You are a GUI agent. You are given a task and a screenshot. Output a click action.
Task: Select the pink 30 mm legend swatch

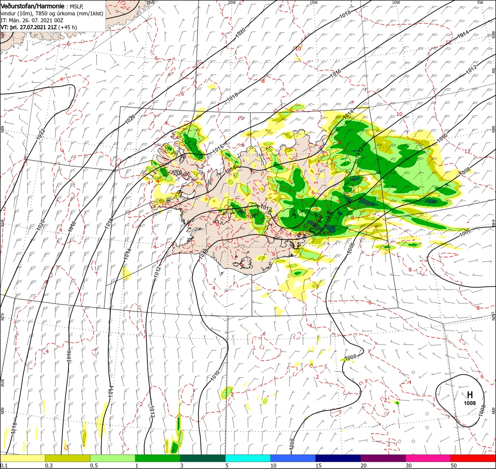pos(429,458)
